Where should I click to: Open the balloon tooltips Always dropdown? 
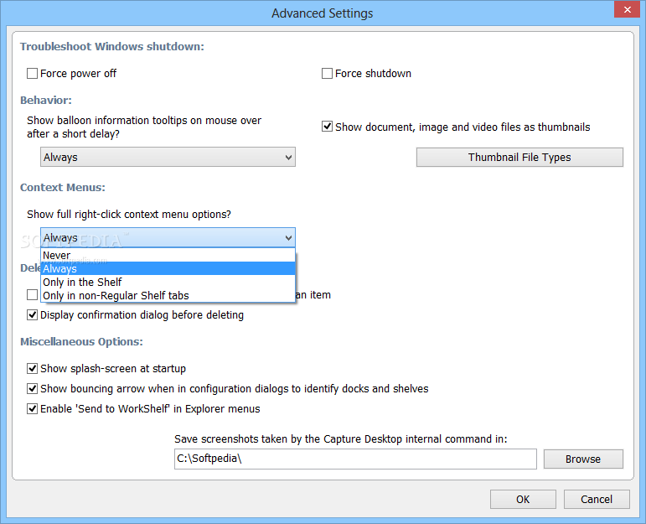(168, 157)
